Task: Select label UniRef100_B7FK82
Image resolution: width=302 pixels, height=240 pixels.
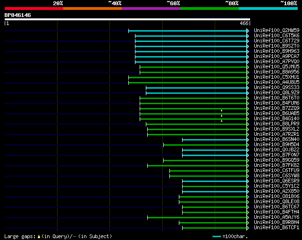Action: point(277,166)
